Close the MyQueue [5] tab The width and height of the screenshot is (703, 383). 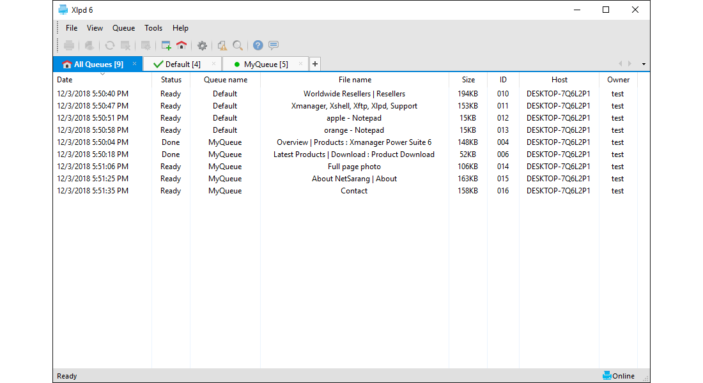301,64
